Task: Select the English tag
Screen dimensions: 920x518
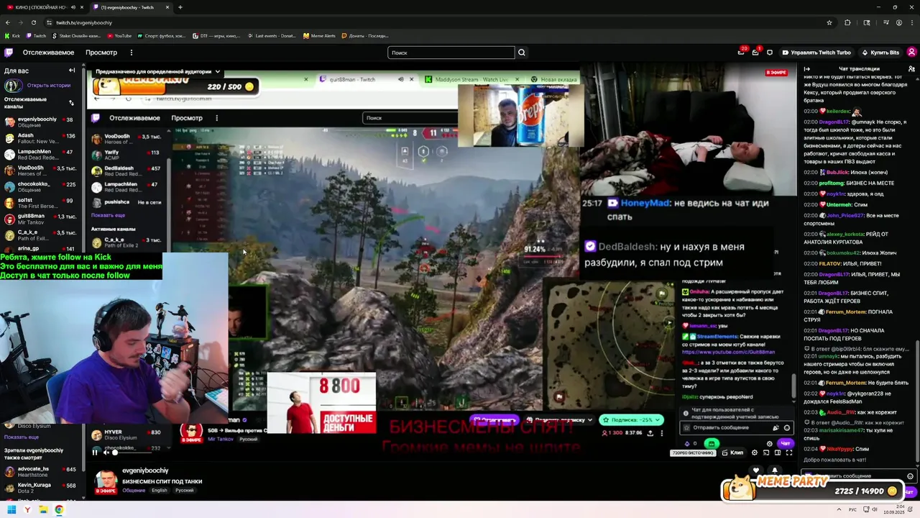Action: (x=160, y=491)
